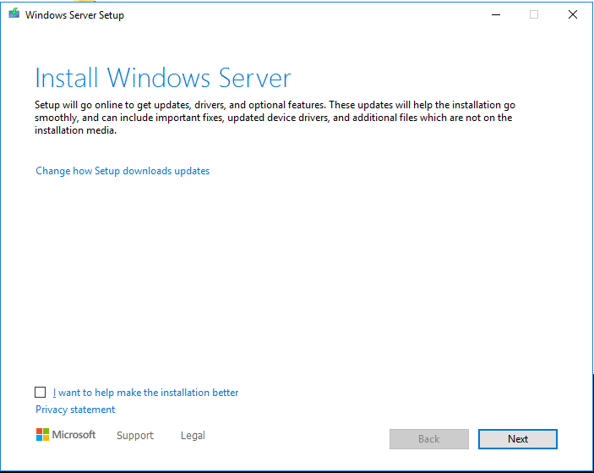
Task: Click the 'I want to help make the installation better' label
Action: tap(145, 393)
